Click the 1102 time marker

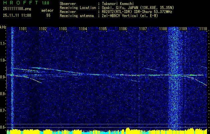43,28
